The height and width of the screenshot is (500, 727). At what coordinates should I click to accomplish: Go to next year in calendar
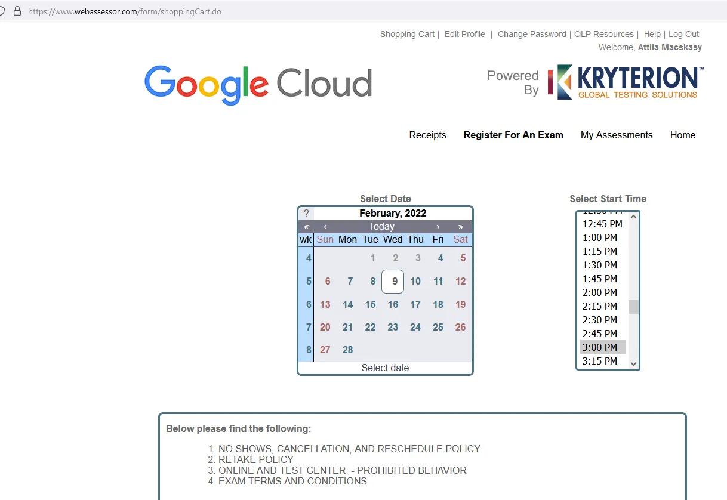coord(461,227)
